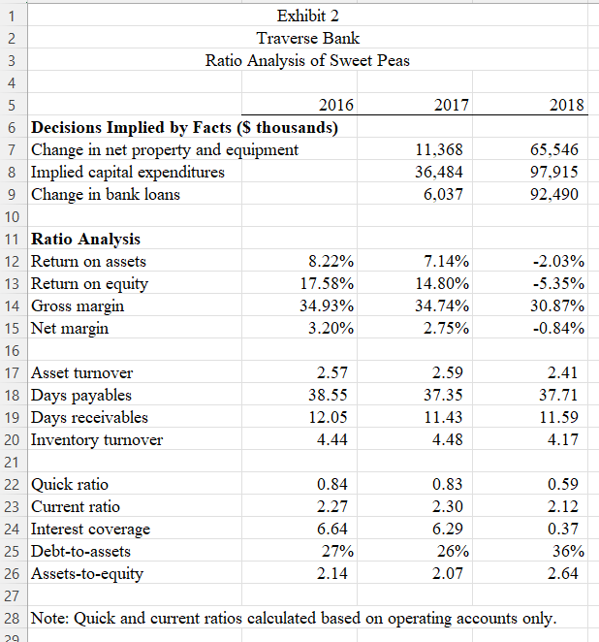The height and width of the screenshot is (642, 599).
Task: Select 'Change in bank loans' label
Action: (x=106, y=195)
